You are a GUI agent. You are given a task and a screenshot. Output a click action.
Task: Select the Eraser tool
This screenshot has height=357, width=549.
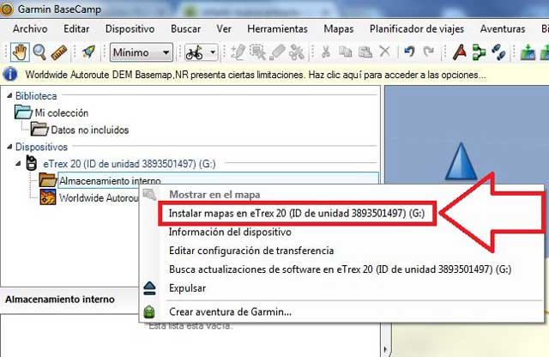(x=277, y=52)
